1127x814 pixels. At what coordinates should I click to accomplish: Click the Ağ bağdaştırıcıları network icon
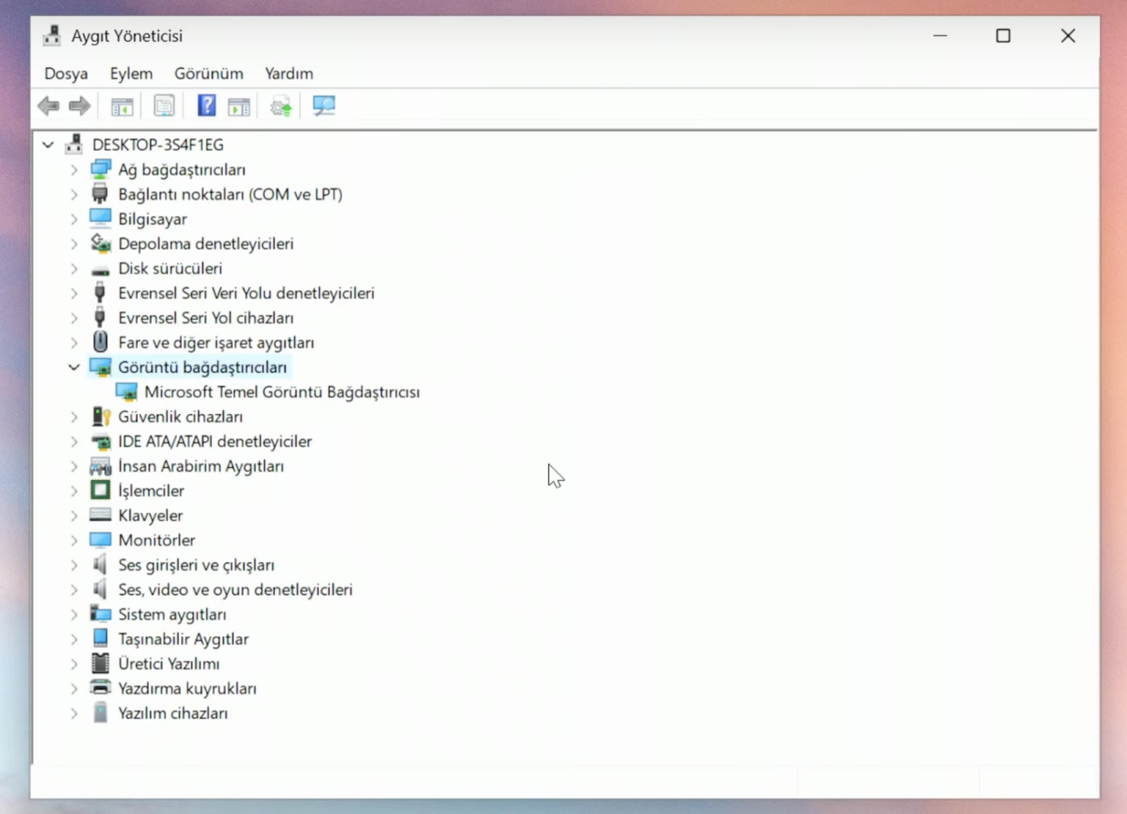pos(101,170)
